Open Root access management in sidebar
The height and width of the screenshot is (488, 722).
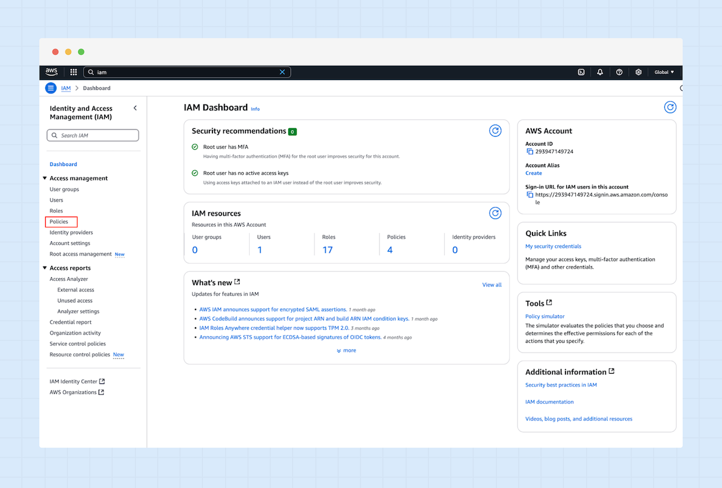[x=81, y=255]
